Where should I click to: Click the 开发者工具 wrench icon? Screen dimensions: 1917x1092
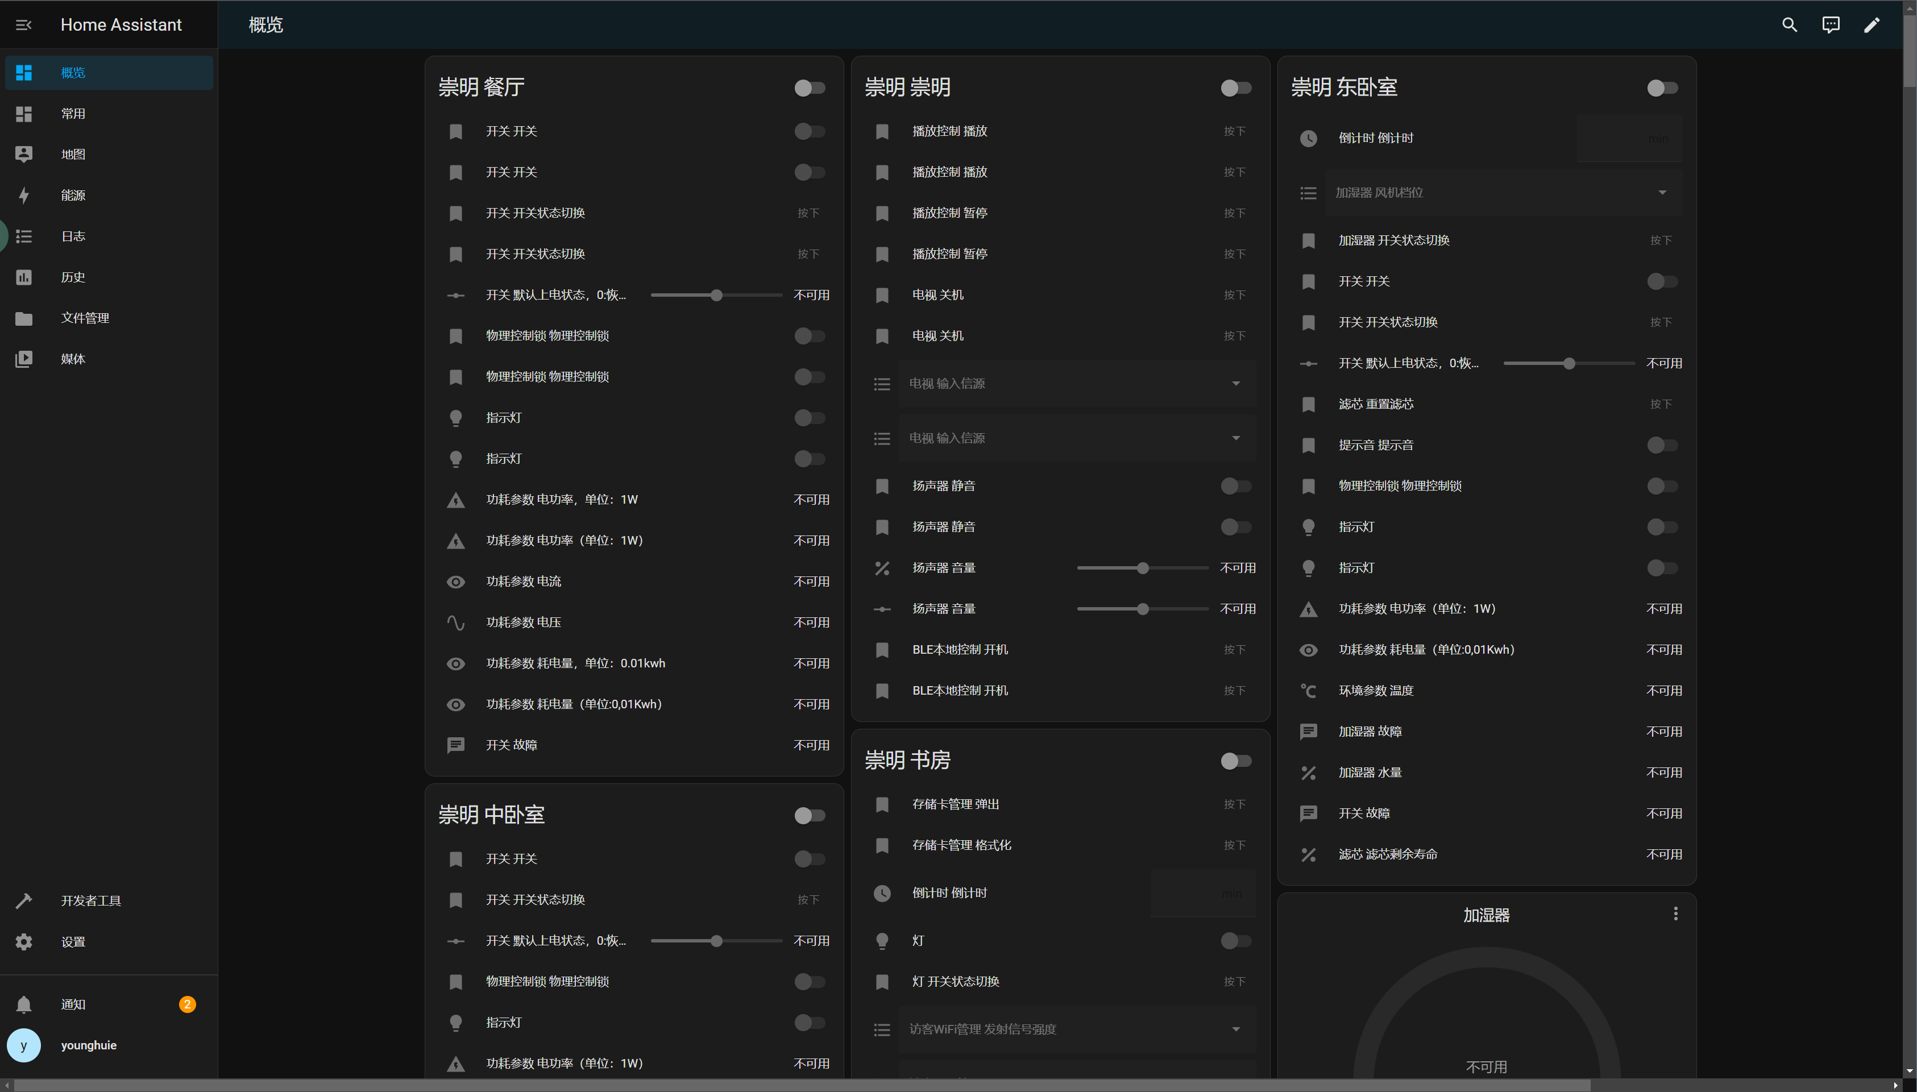point(24,901)
